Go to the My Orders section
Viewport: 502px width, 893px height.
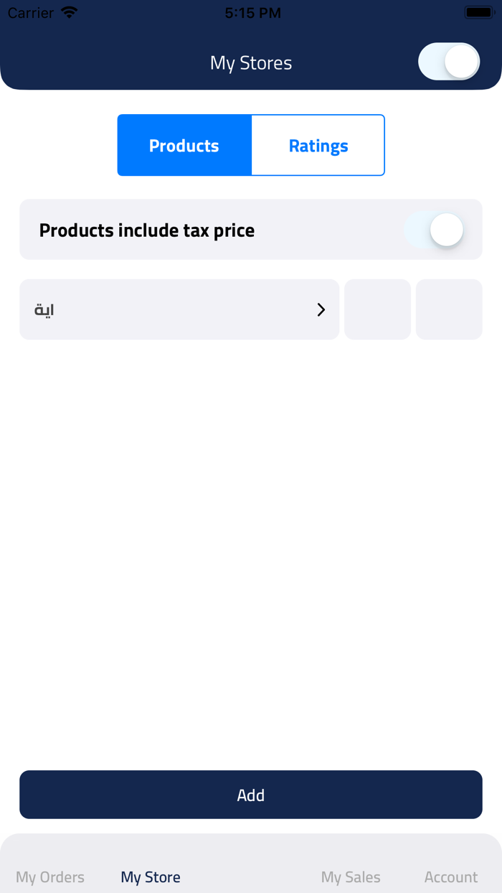coord(49,876)
